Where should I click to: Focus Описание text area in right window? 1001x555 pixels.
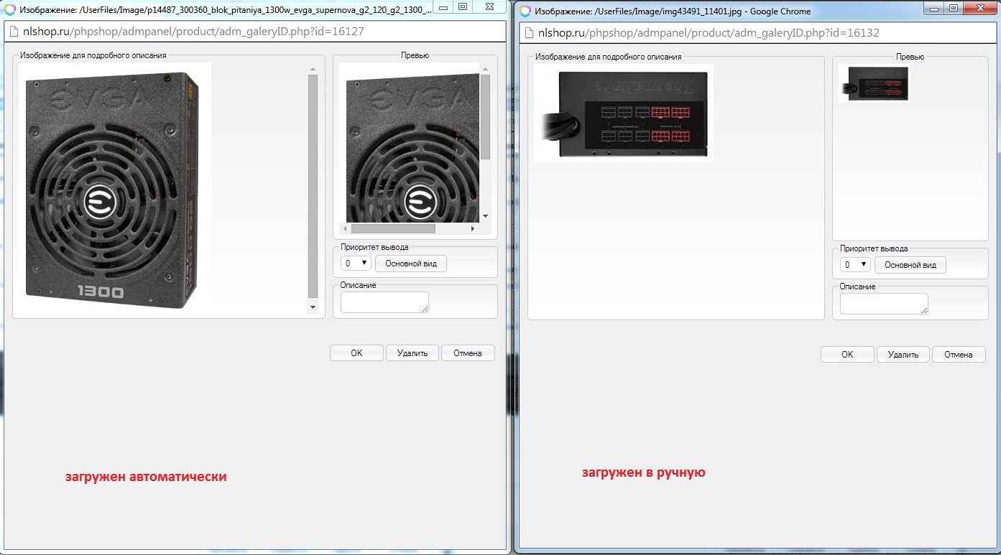tap(884, 304)
